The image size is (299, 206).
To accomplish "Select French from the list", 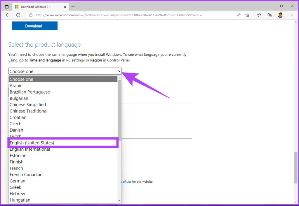I will [63, 168].
